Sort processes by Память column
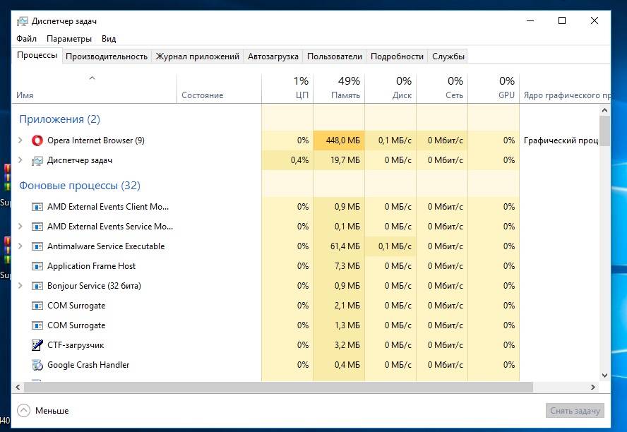627x432 pixels. click(x=338, y=88)
